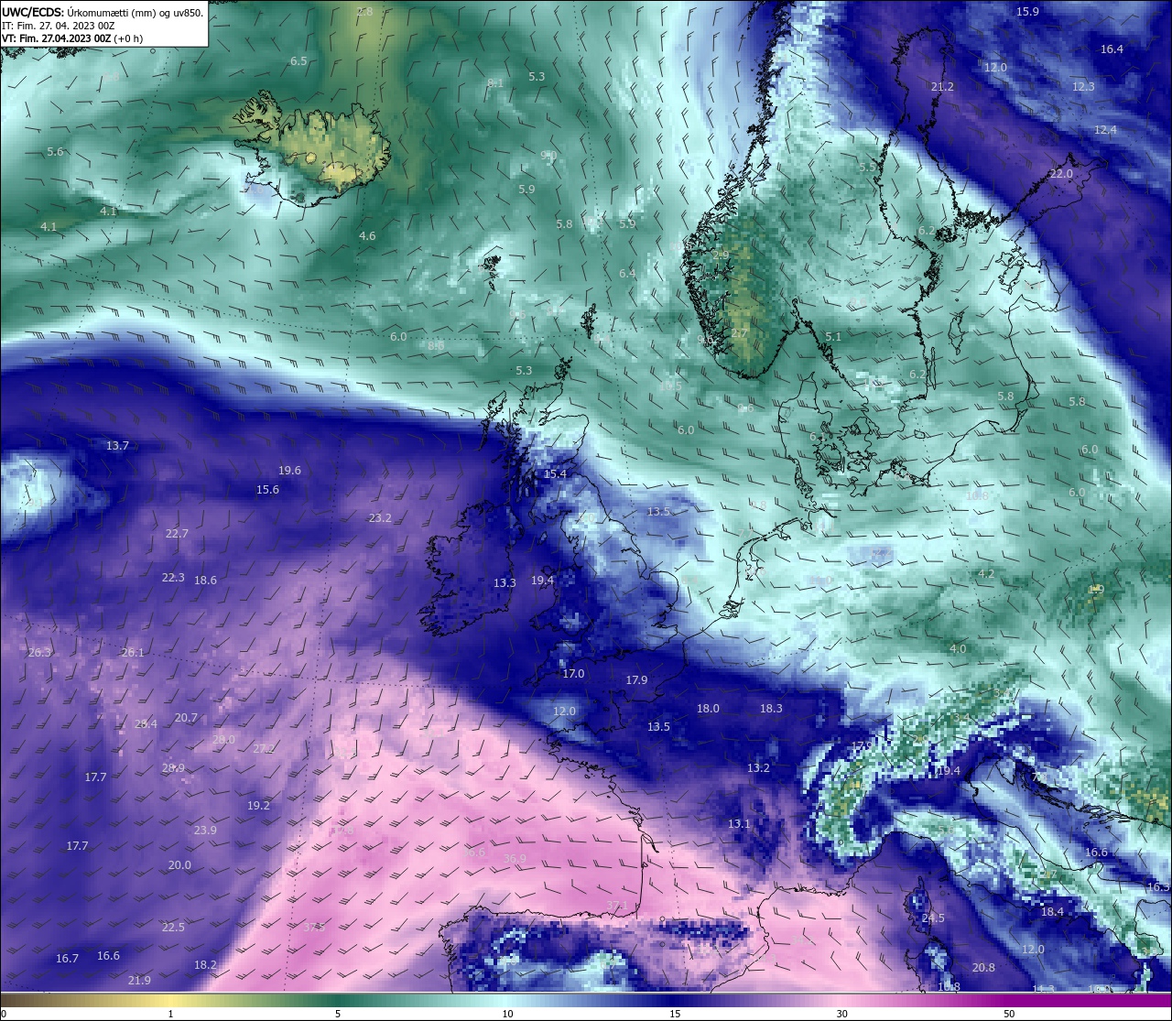
Task: Click the 26.3 value at the left edge
Action: point(39,653)
